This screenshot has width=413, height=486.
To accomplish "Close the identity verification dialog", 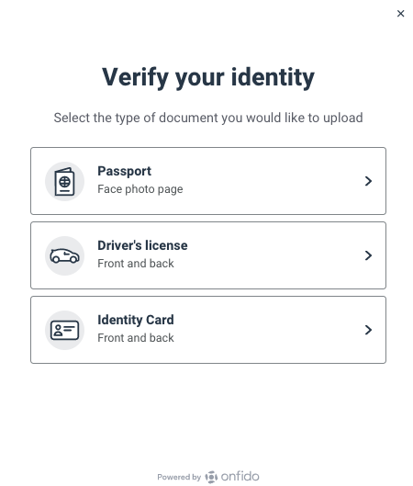I will pos(401,14).
